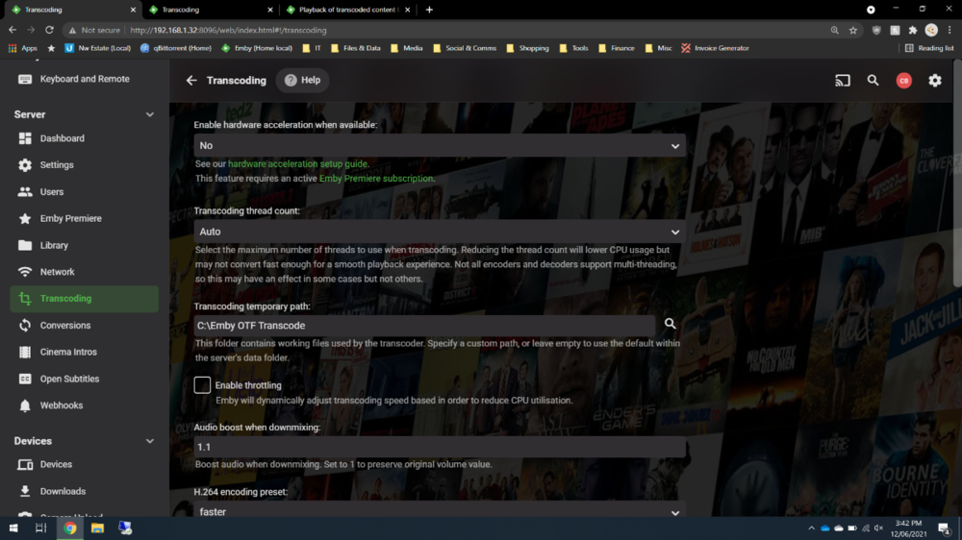
Task: Open the qBittorrent (Home) bookmark
Action: 175,48
